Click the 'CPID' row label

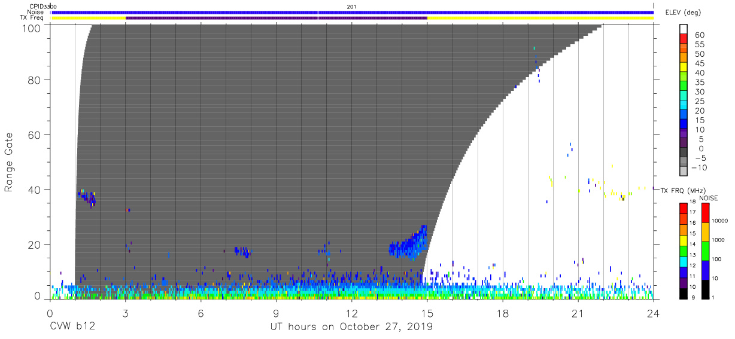click(x=38, y=6)
